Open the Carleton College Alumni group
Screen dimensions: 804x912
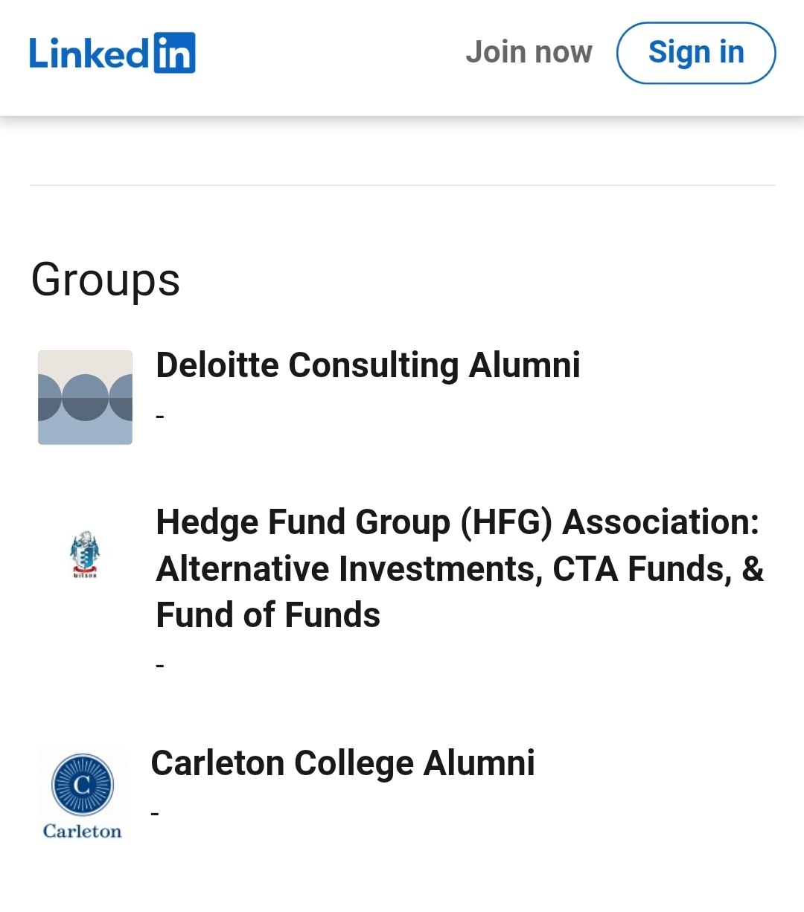click(x=342, y=763)
